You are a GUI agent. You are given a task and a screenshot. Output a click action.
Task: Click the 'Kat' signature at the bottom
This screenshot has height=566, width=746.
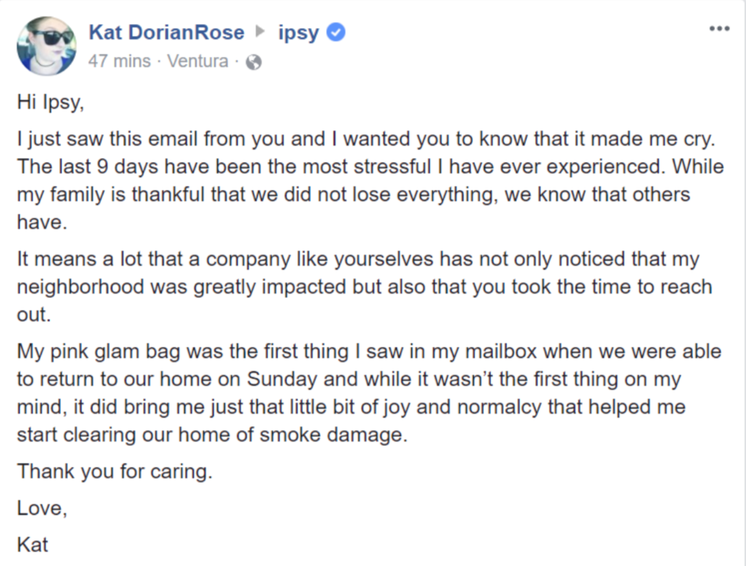click(x=32, y=545)
